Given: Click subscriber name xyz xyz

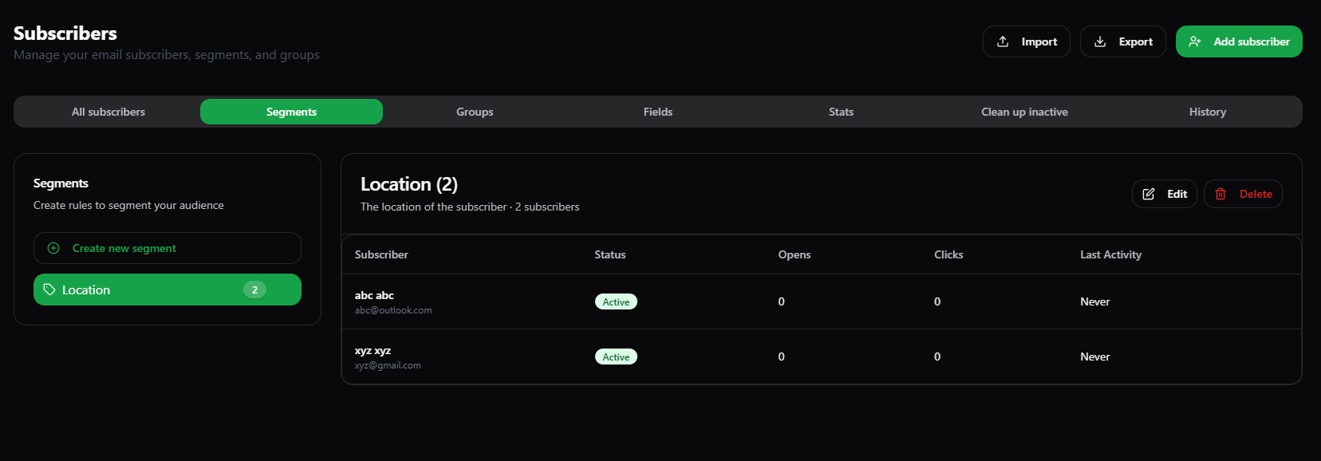Looking at the screenshot, I should coord(373,350).
